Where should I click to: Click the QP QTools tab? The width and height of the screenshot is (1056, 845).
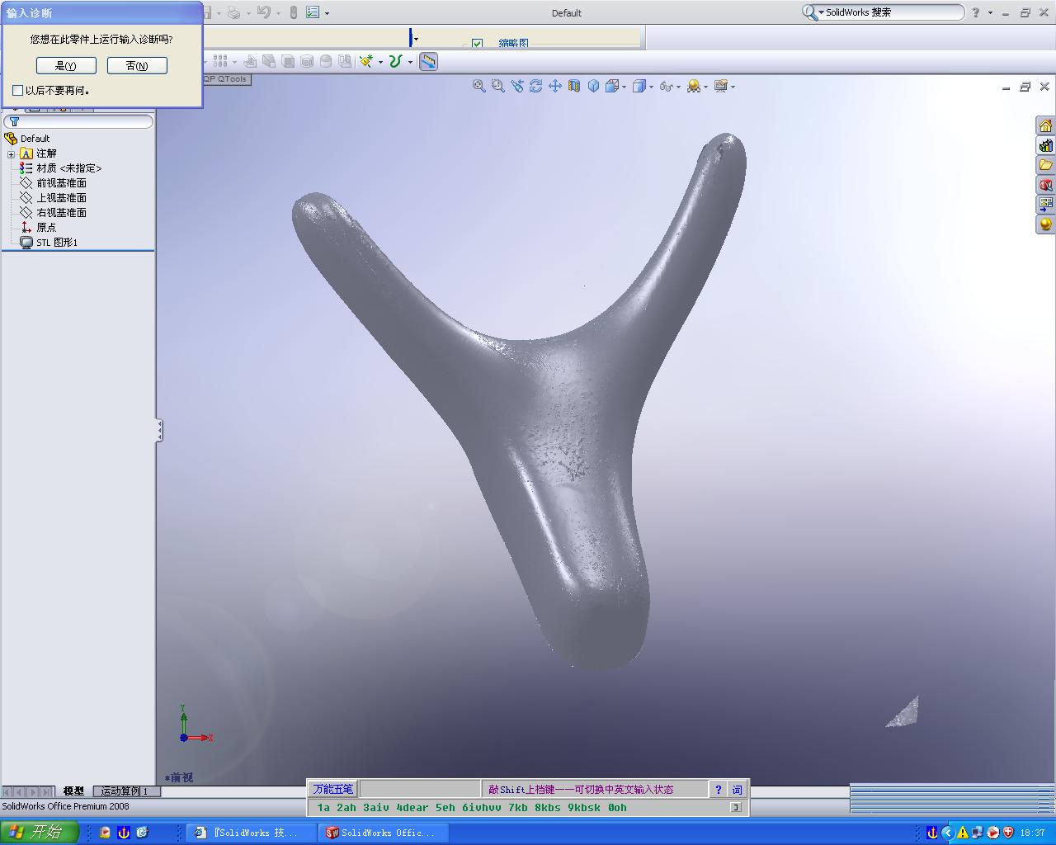point(225,79)
